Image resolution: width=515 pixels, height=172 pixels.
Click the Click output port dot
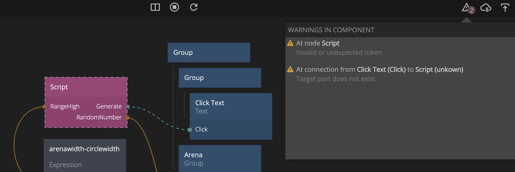[x=190, y=130]
